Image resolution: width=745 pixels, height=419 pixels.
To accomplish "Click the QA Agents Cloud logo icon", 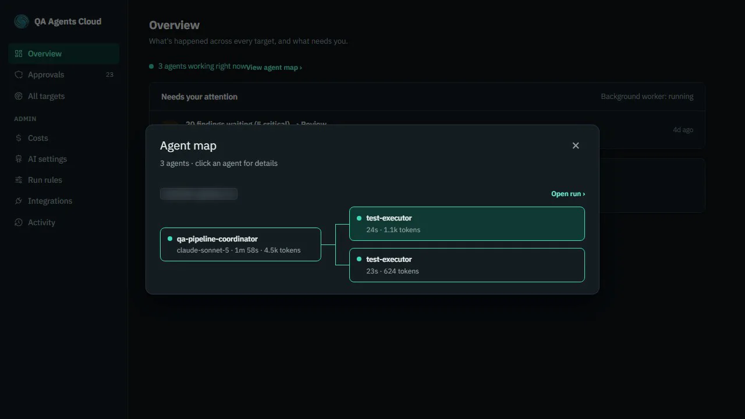I will 22,22.
